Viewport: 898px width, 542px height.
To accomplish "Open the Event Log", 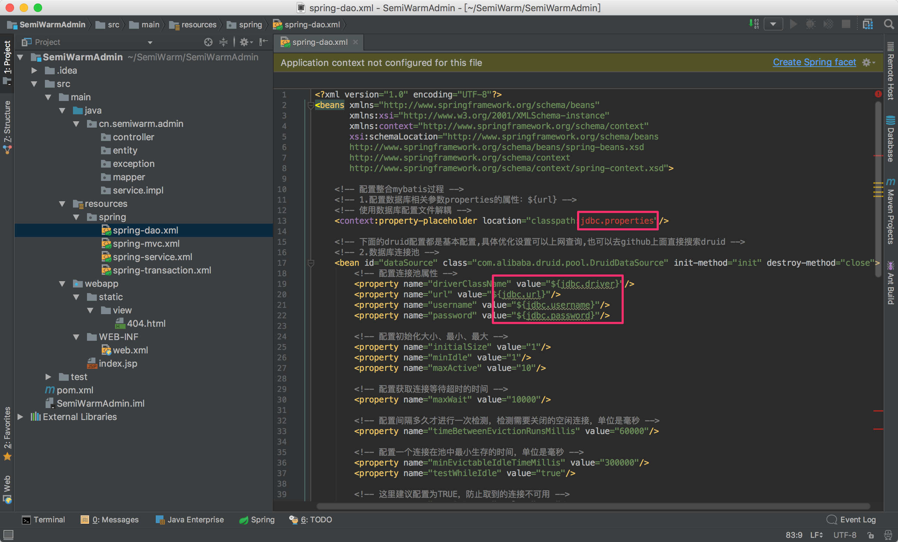I will pos(851,520).
